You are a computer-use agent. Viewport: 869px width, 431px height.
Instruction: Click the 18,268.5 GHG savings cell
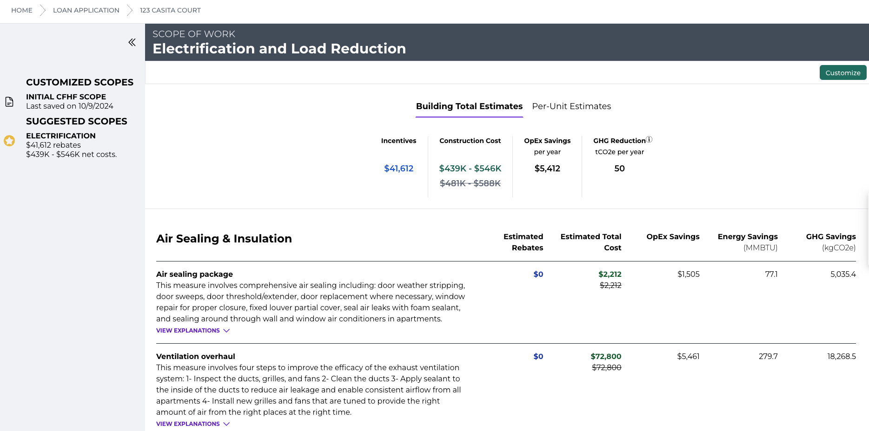(841, 357)
